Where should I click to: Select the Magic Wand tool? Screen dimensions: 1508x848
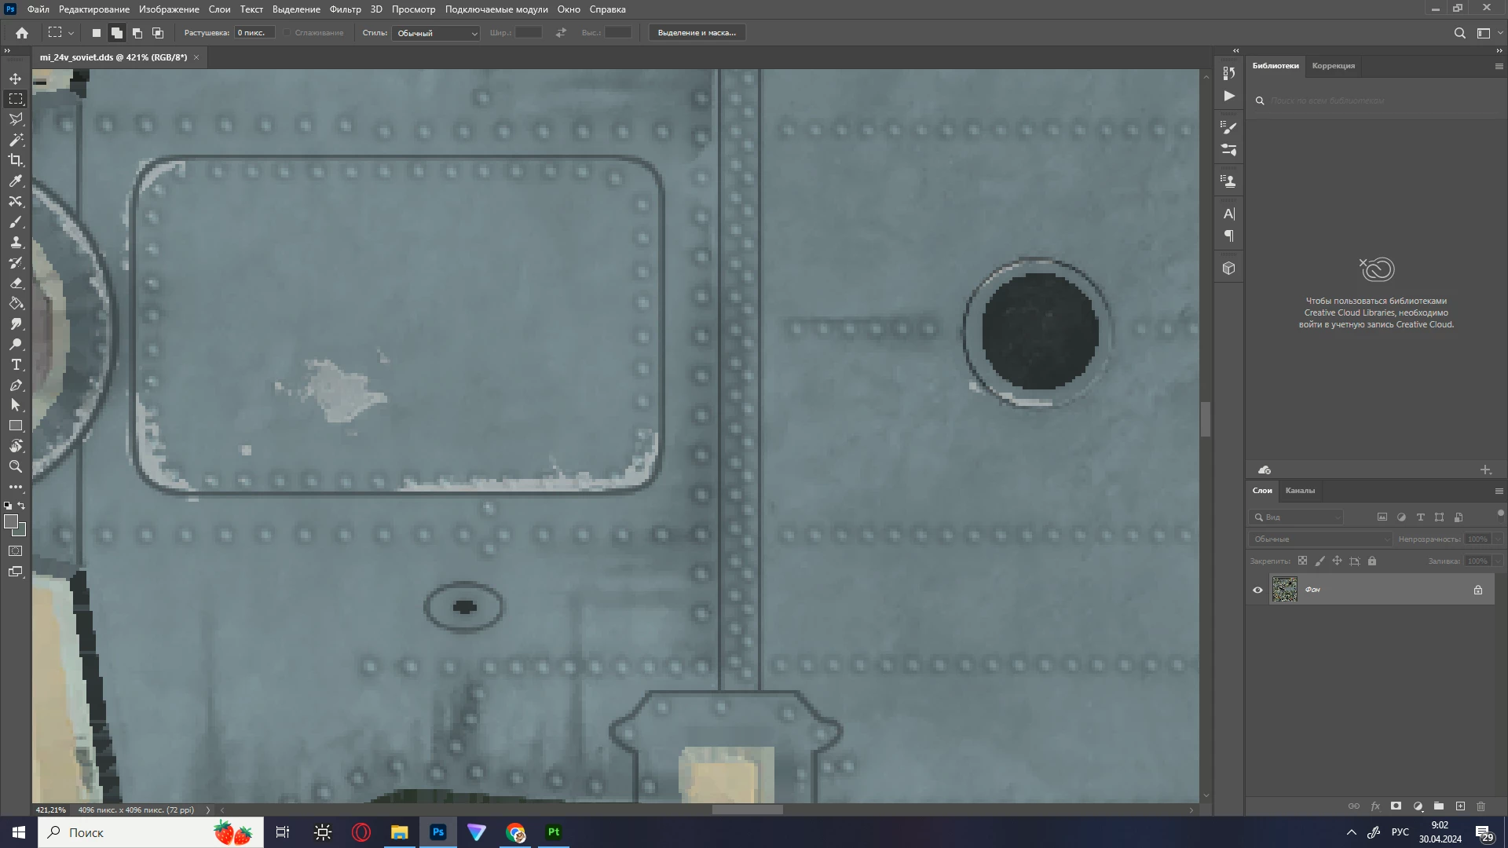pos(16,140)
